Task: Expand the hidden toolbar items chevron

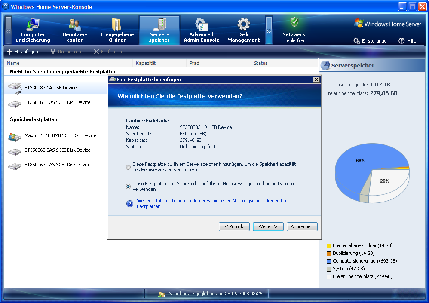Action: (x=269, y=30)
